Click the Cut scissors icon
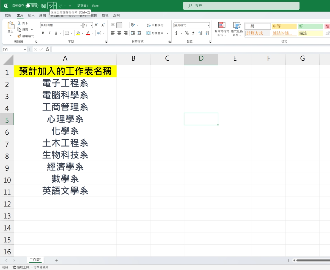Viewport: 330px width, 270px height. (x=19, y=23)
